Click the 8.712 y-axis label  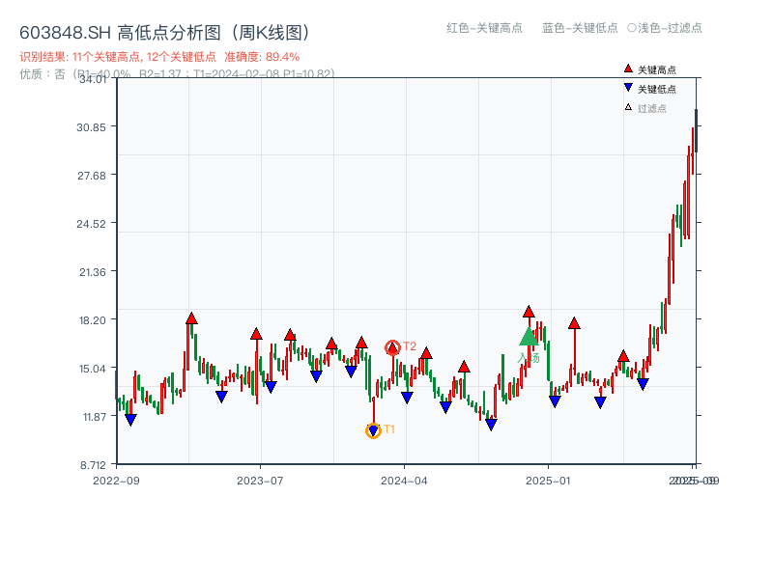[x=93, y=465]
